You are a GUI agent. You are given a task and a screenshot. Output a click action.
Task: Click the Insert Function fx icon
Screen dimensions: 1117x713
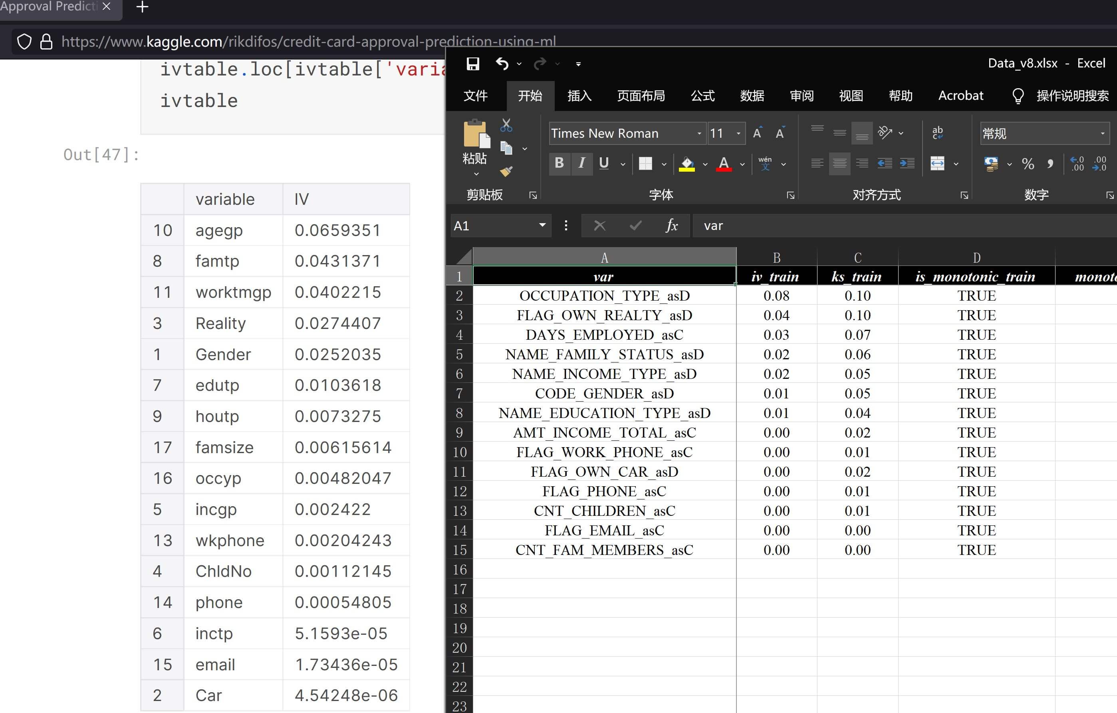pyautogui.click(x=671, y=226)
